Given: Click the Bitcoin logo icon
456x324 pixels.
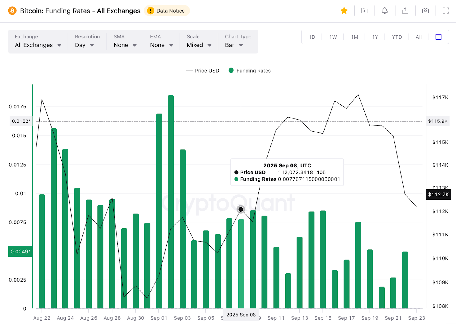Looking at the screenshot, I should coord(12,11).
